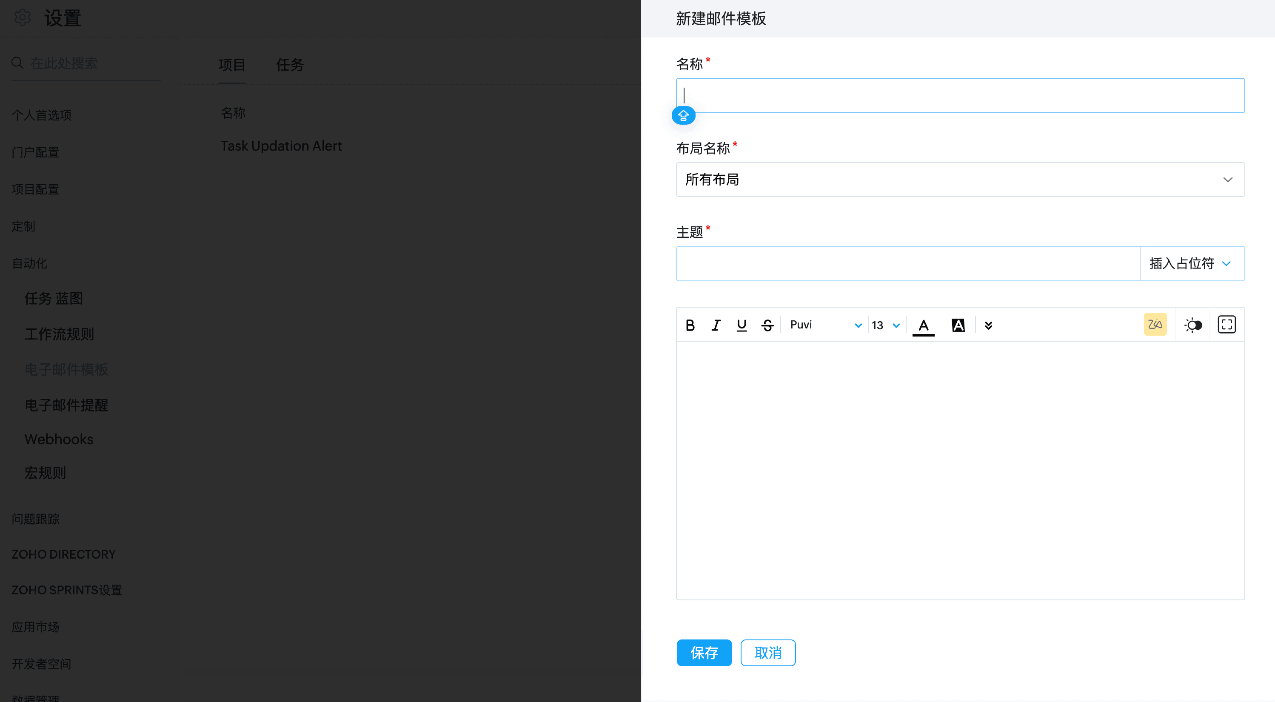Open the font size 13 dropdown
Screen dimensions: 1275x702
click(x=885, y=325)
